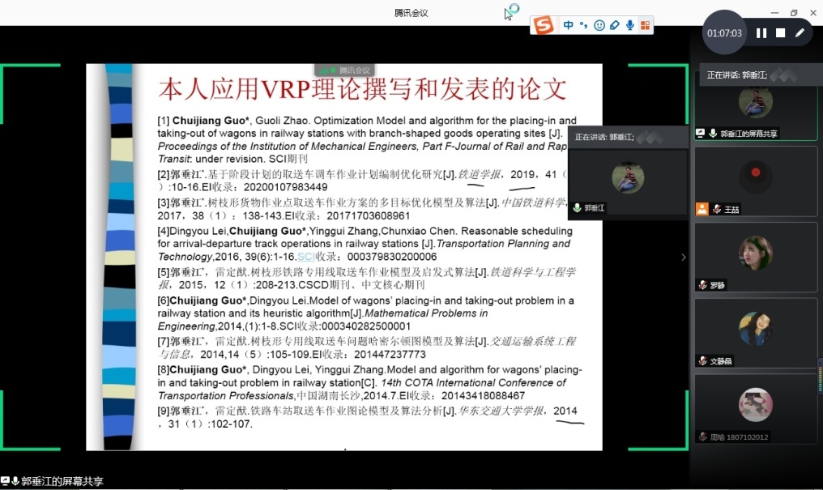823x490 pixels.
Task: Click reference [5] text CSCD期刊、中文核心期刊
Action: pos(361,285)
